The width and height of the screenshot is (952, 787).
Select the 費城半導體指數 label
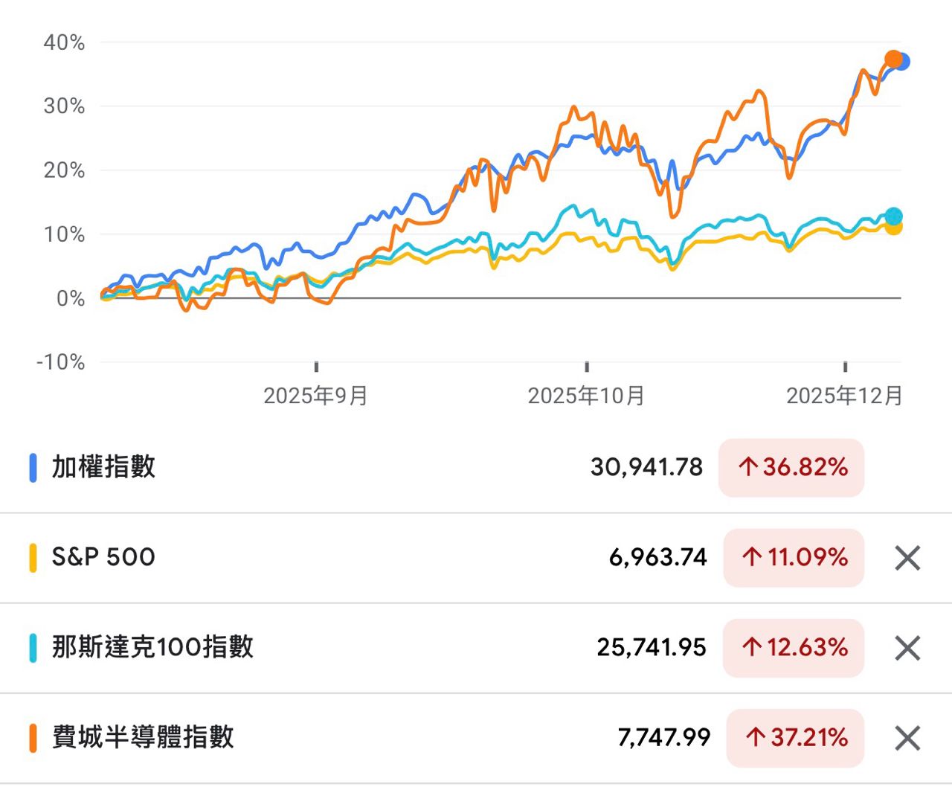143,737
